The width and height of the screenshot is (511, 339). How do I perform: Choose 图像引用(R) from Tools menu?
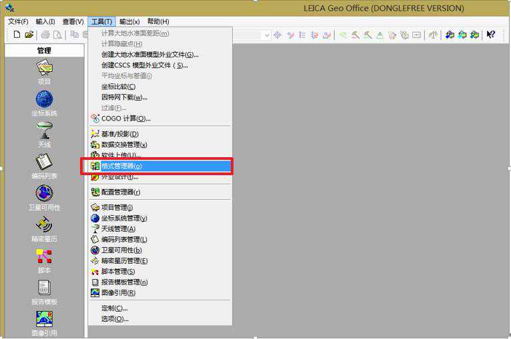(160, 293)
